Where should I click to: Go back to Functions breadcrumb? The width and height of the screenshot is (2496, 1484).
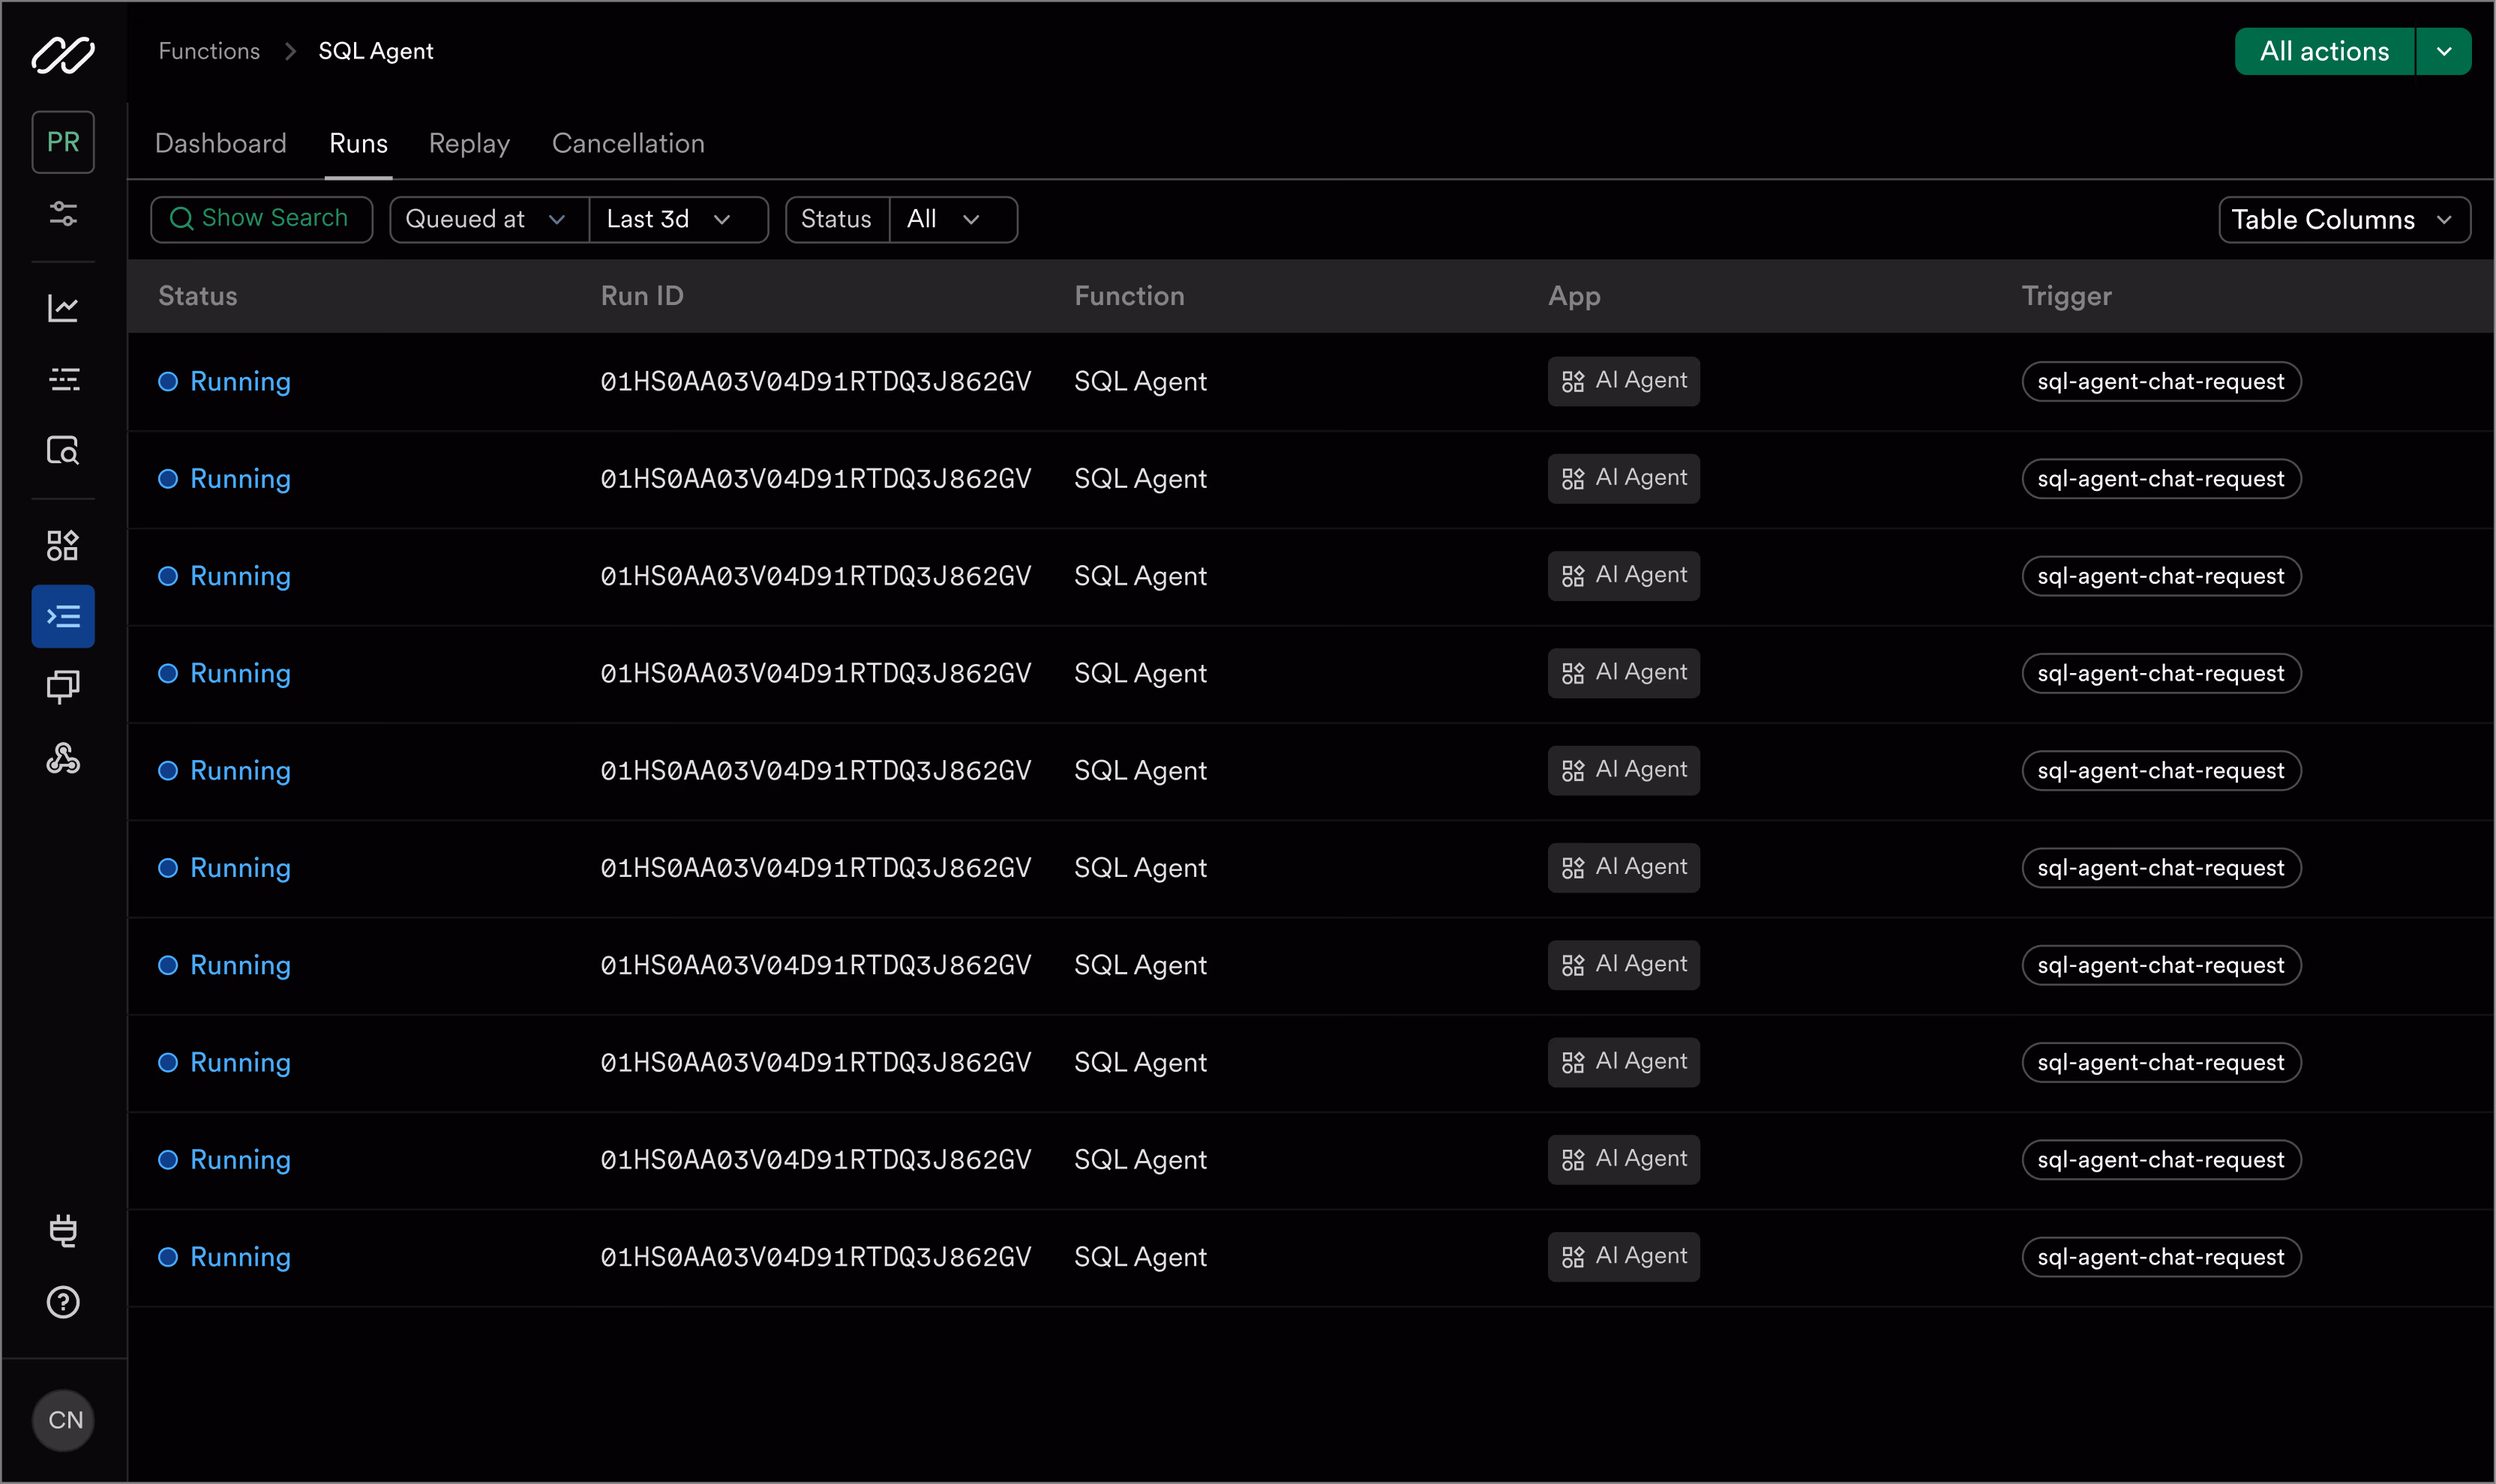tap(209, 51)
